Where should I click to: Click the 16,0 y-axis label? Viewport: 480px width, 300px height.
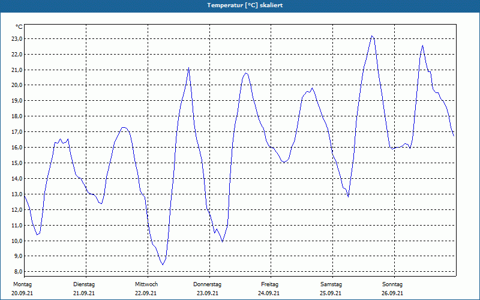point(17,148)
